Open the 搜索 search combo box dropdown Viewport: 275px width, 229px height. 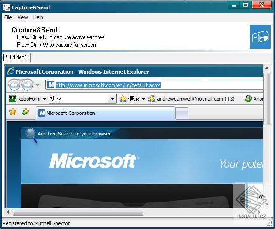[x=112, y=99]
